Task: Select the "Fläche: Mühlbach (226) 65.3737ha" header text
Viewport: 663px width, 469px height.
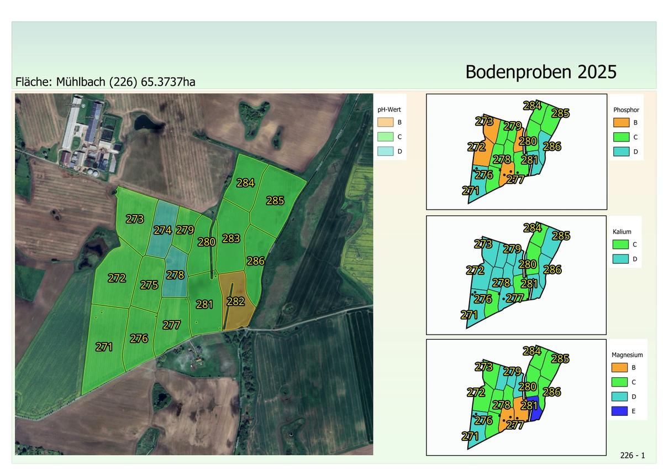Action: [x=106, y=82]
